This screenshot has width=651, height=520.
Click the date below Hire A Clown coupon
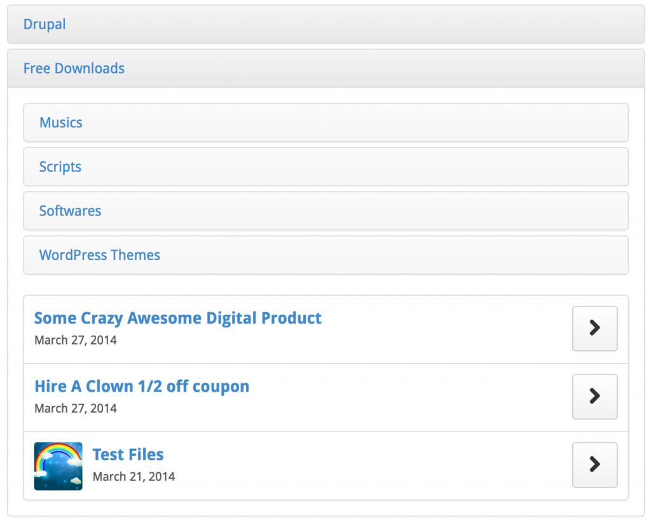coord(76,408)
